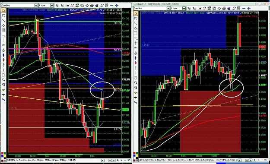Click the green right arrow in GBP/USD sidebar
270x164 pixels.
(136, 98)
